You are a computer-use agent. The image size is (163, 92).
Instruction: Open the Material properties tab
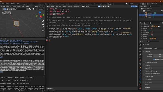140,85
